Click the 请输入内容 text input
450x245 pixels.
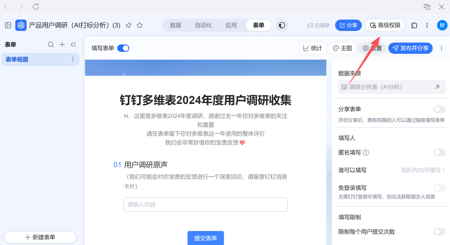[x=206, y=205]
